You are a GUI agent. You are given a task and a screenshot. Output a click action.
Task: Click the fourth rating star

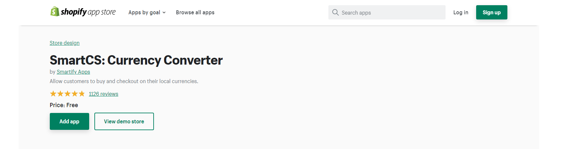click(75, 94)
